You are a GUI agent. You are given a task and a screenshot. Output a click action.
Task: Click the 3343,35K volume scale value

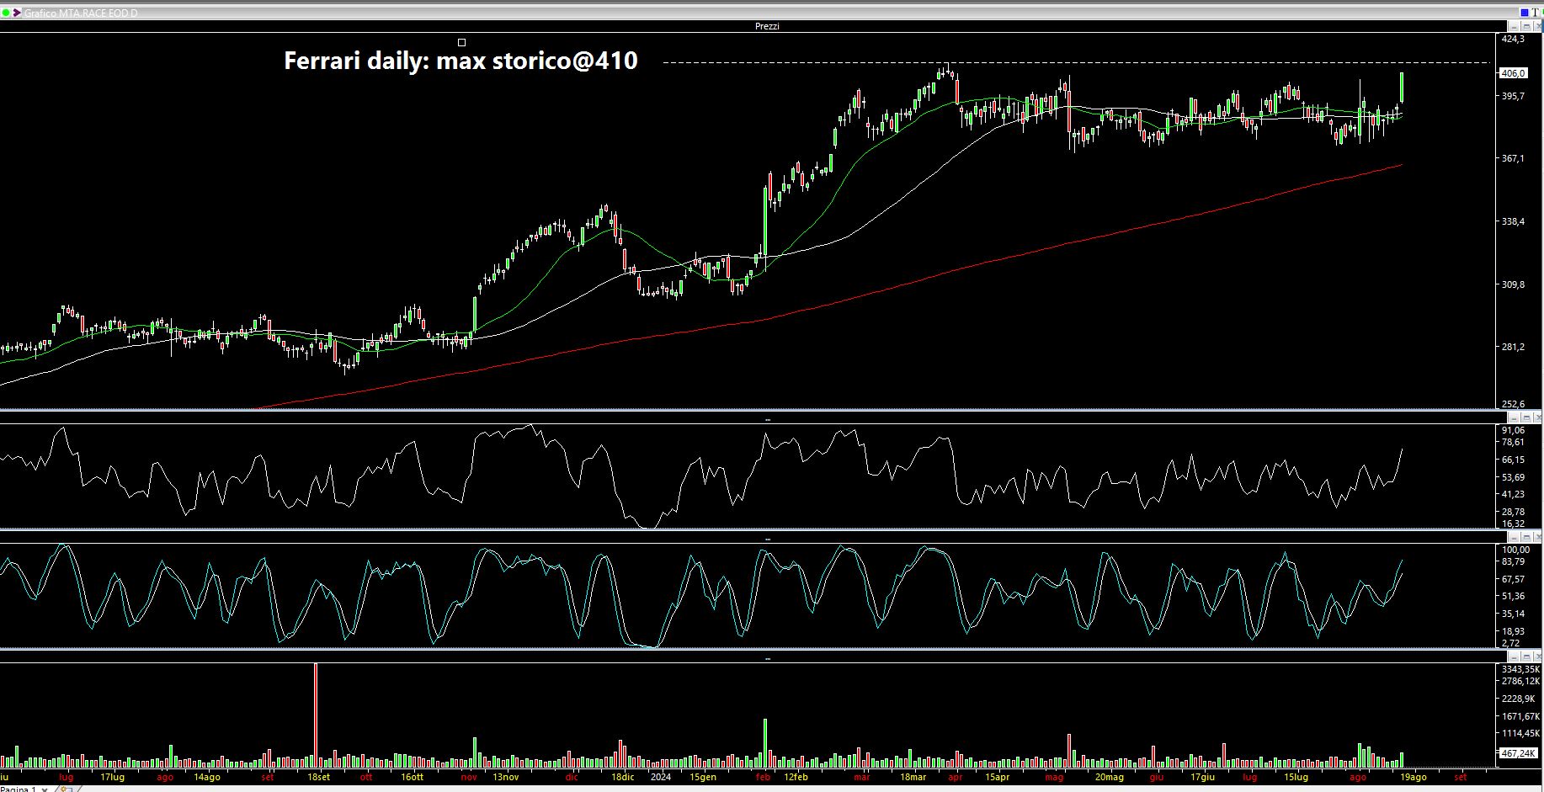[x=1520, y=669]
